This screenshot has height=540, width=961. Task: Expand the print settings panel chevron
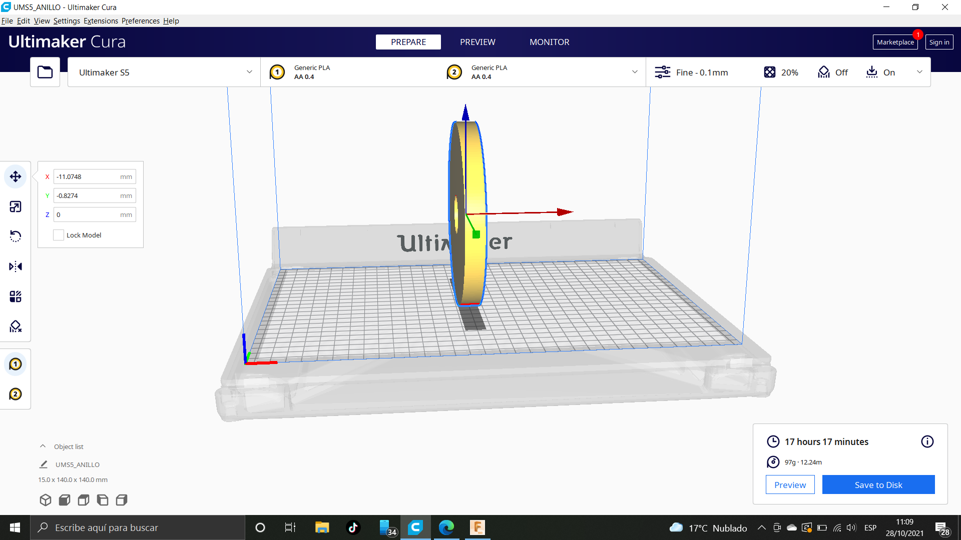(x=919, y=72)
